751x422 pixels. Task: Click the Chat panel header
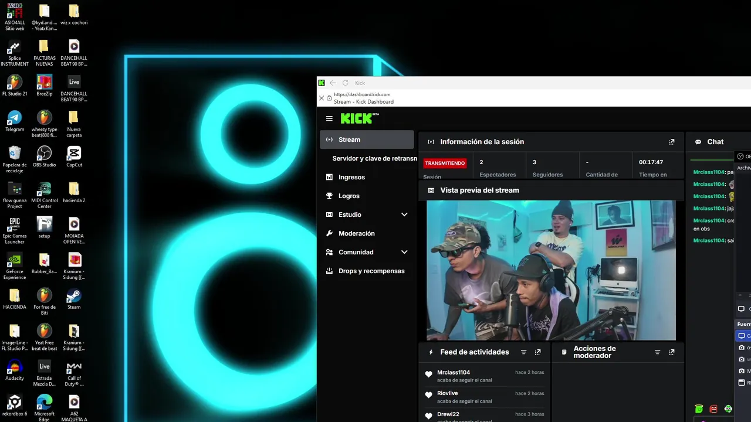(715, 142)
